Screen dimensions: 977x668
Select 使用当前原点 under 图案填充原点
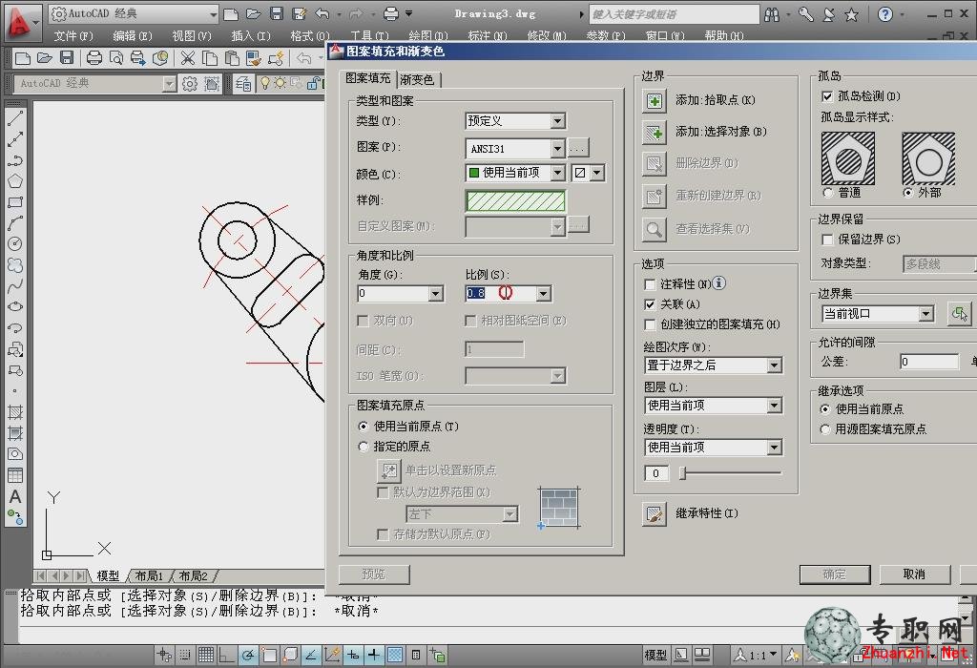(x=364, y=427)
